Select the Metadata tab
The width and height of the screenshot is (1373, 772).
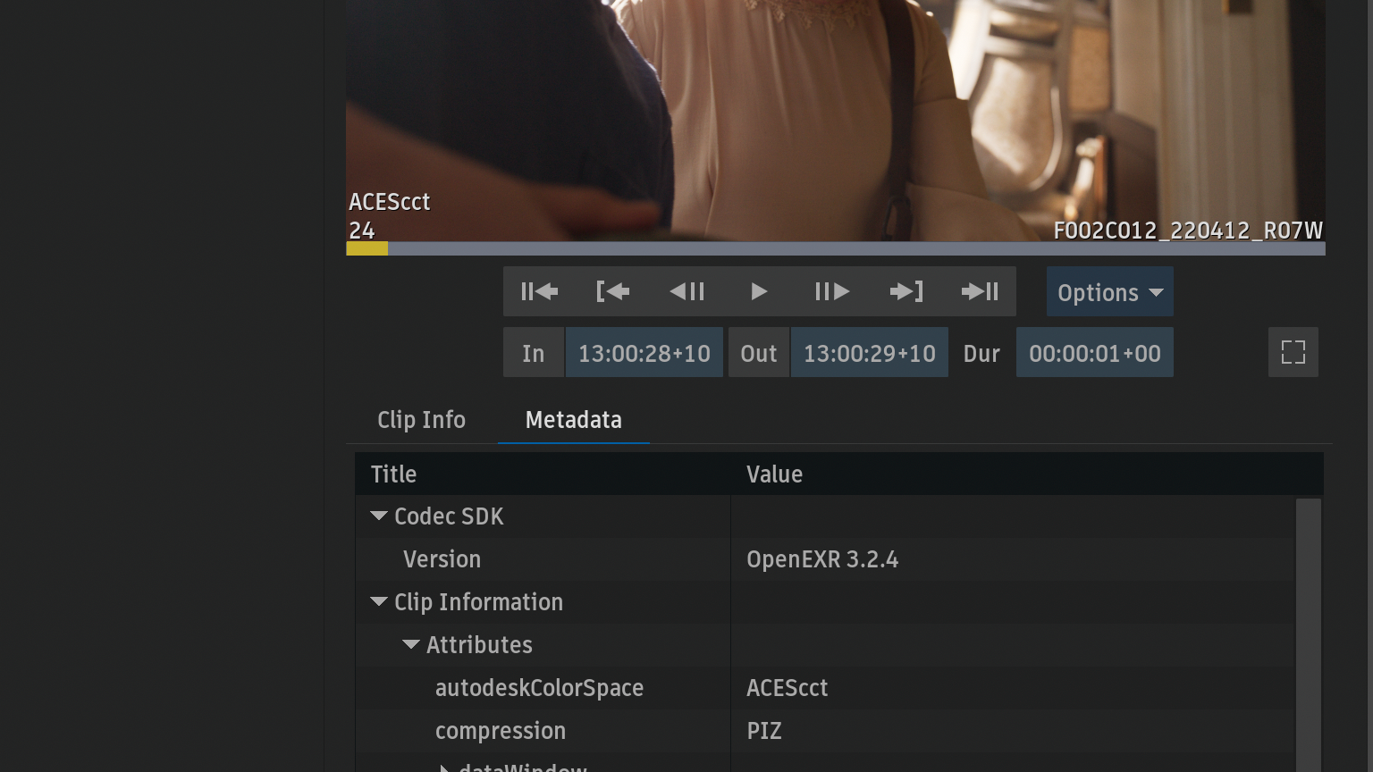point(573,420)
